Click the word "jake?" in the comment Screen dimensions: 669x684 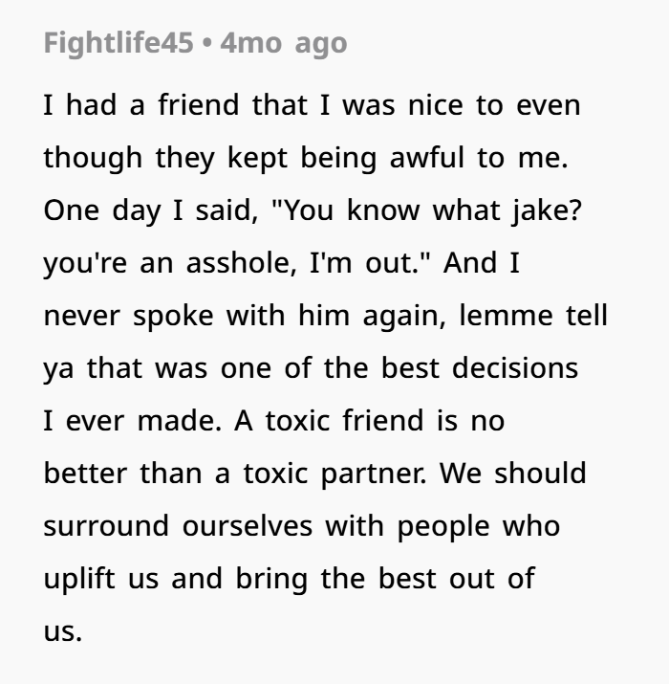[x=547, y=210]
